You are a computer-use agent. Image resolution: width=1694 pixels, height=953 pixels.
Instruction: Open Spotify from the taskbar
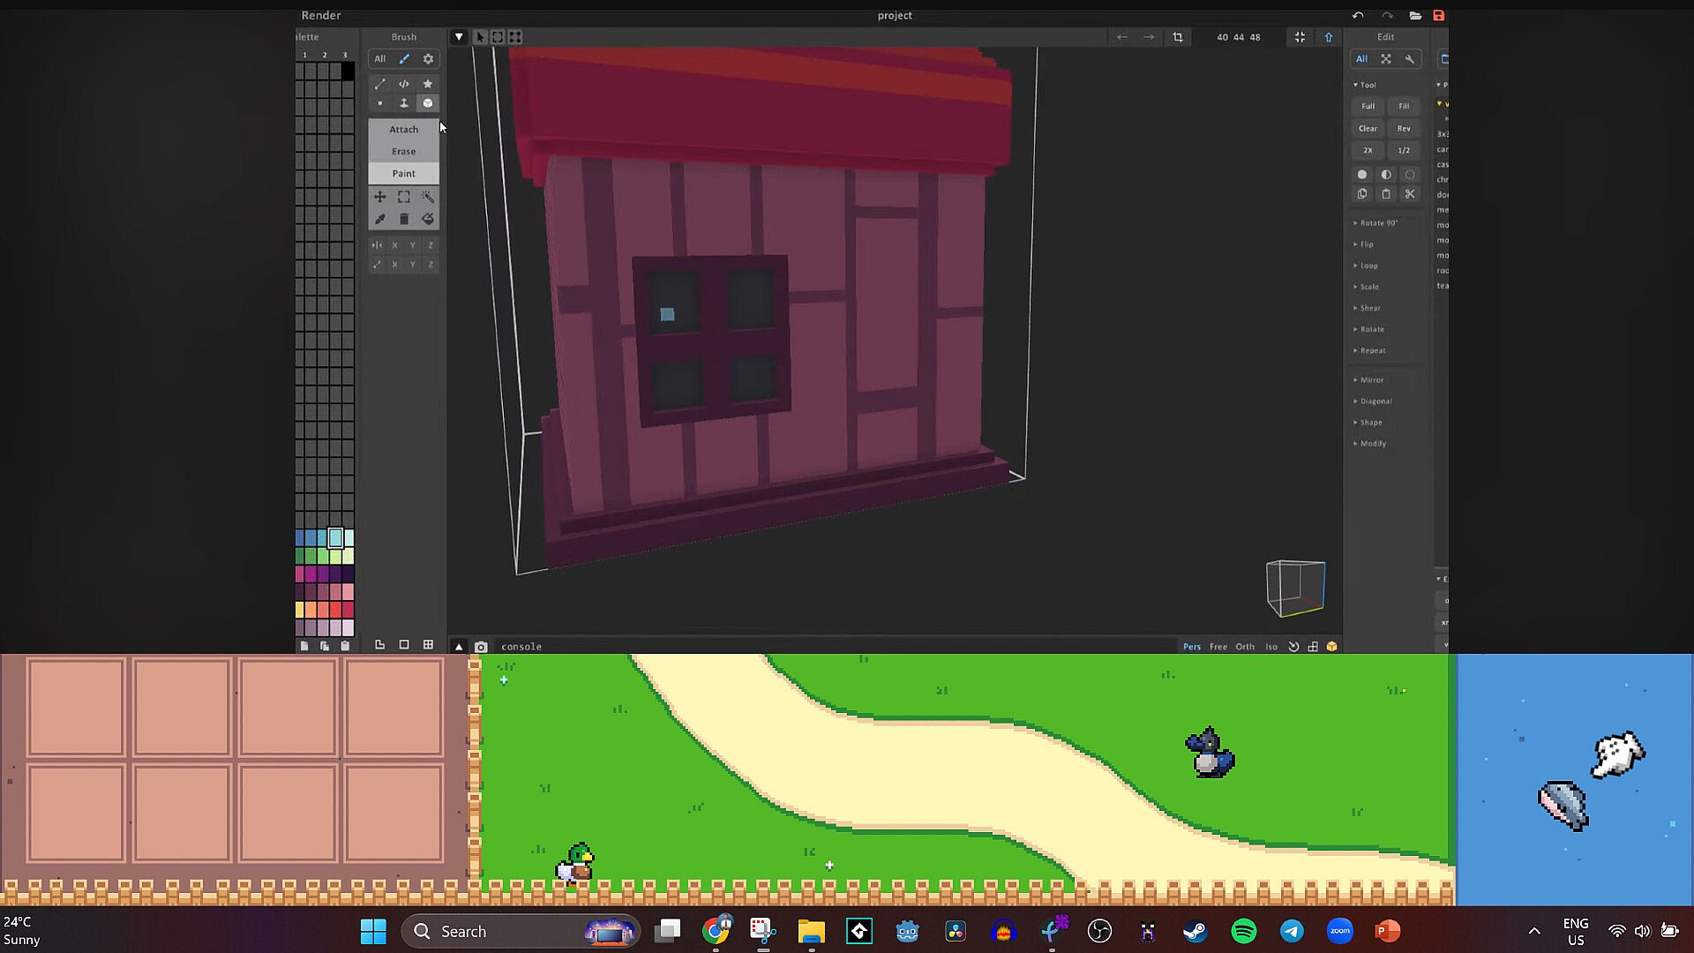[1243, 931]
